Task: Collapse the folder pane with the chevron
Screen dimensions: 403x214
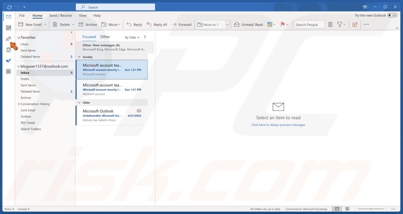Action: click(71, 32)
